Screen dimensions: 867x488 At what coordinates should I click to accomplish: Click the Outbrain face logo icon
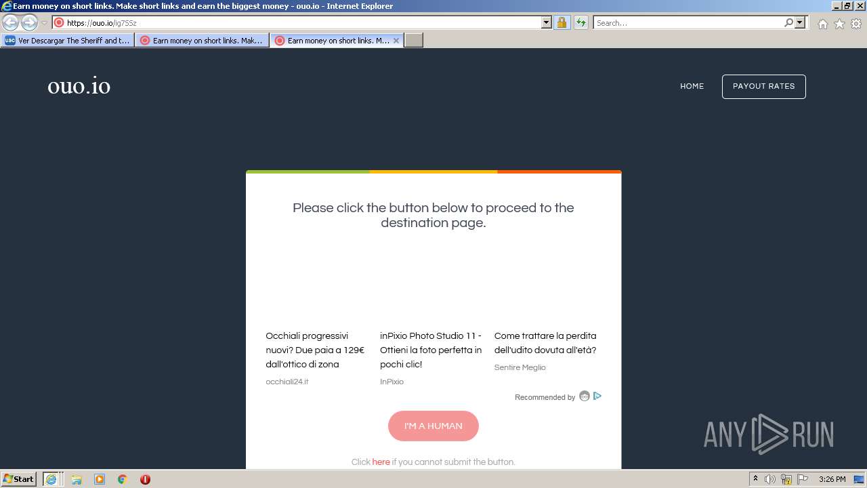click(x=584, y=396)
